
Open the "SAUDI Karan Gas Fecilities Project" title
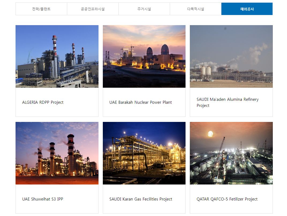click(x=141, y=199)
